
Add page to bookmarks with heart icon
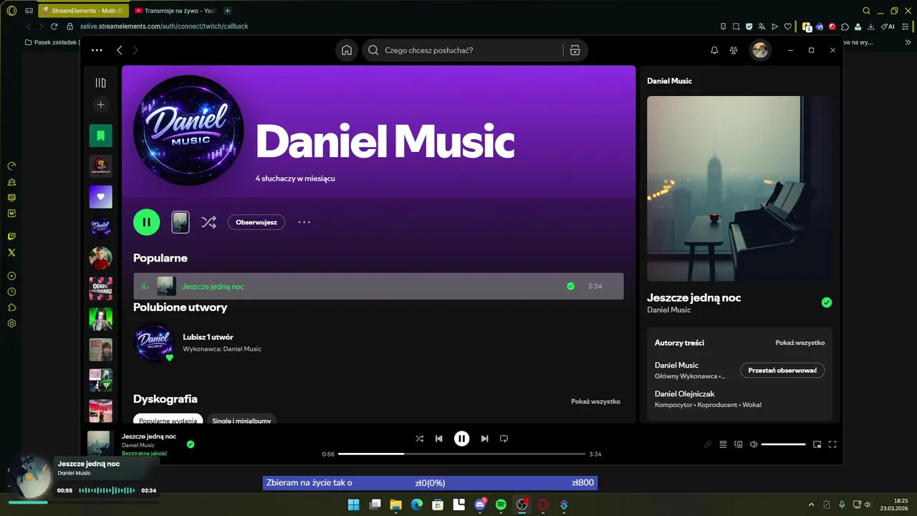coord(788,27)
